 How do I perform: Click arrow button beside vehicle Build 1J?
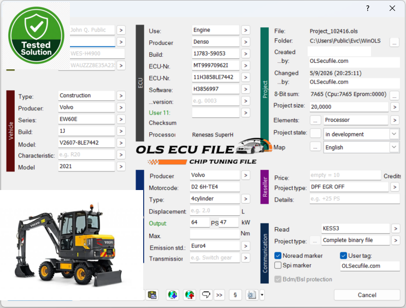pyautogui.click(x=121, y=131)
